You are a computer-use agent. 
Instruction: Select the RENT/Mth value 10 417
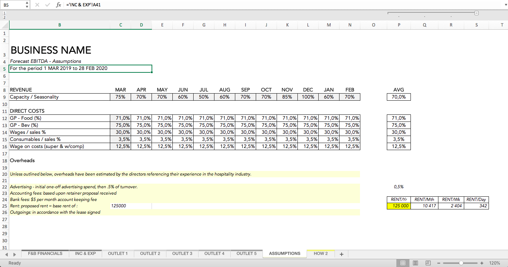point(424,206)
